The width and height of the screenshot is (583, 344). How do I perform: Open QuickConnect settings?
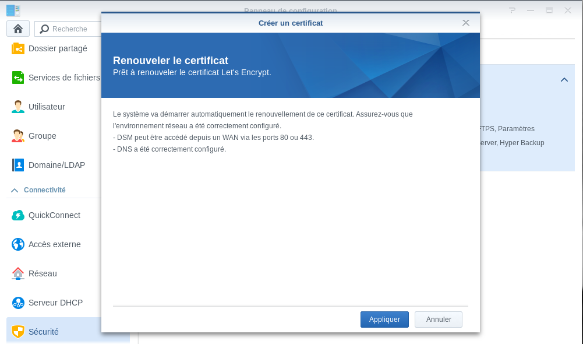point(54,215)
